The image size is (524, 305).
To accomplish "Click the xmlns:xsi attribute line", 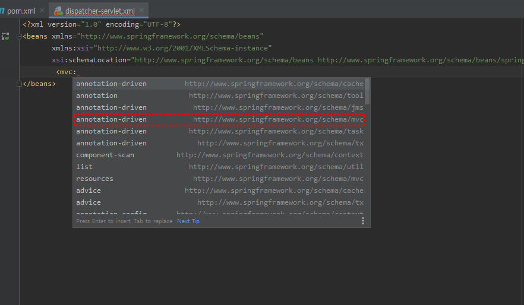I will point(162,48).
